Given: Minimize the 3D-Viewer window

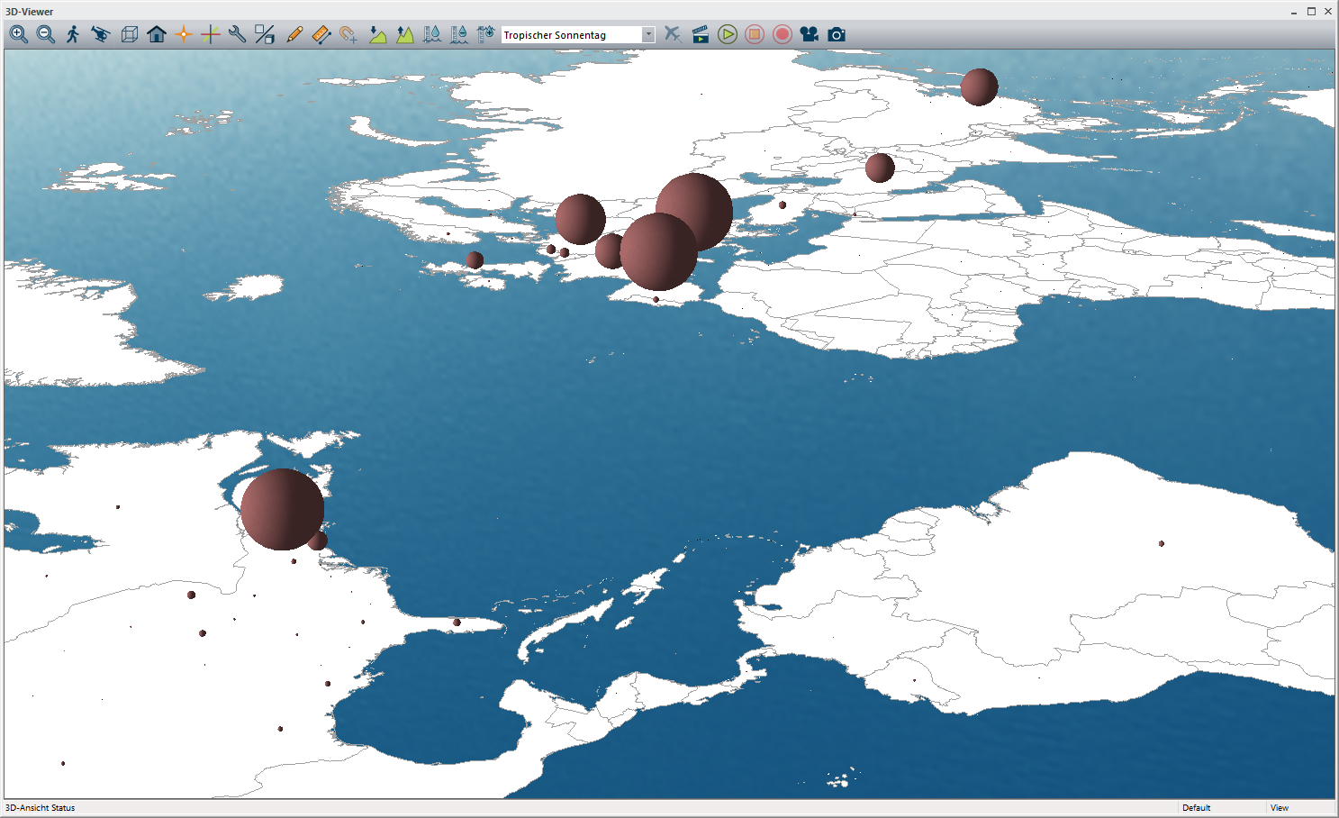Looking at the screenshot, I should click(x=1294, y=11).
